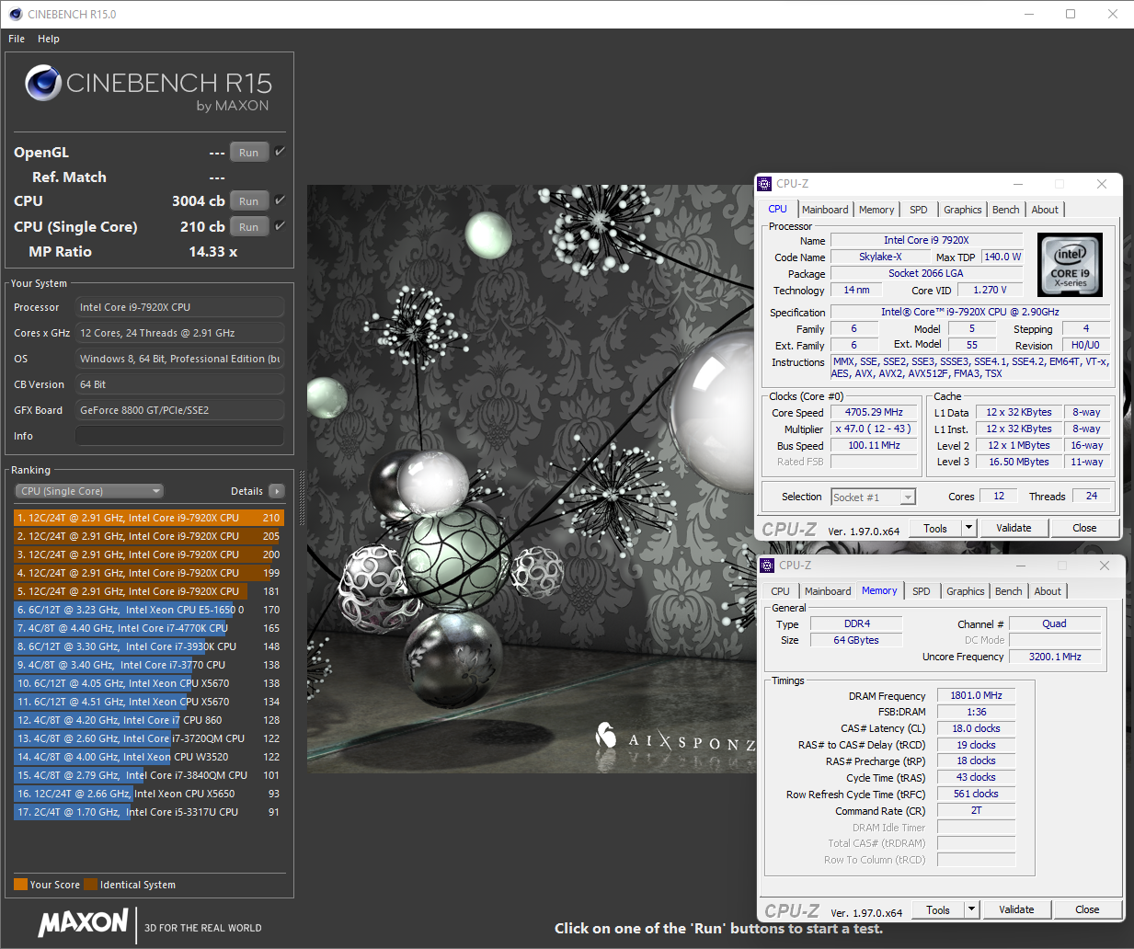Open the CPU (Single Core) ranking dropdown
Screen dimensions: 1134x949
pyautogui.click(x=90, y=491)
